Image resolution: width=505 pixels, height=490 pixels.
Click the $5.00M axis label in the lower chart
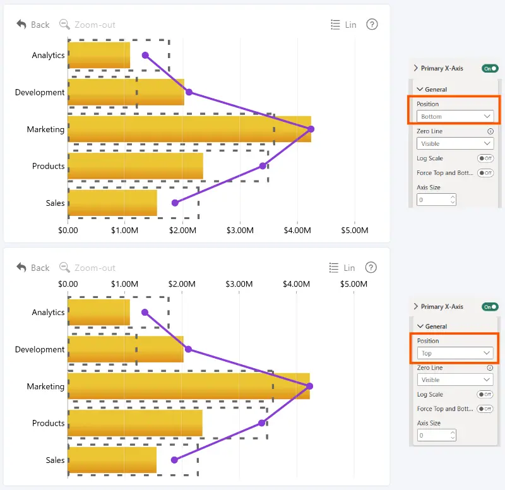point(353,284)
